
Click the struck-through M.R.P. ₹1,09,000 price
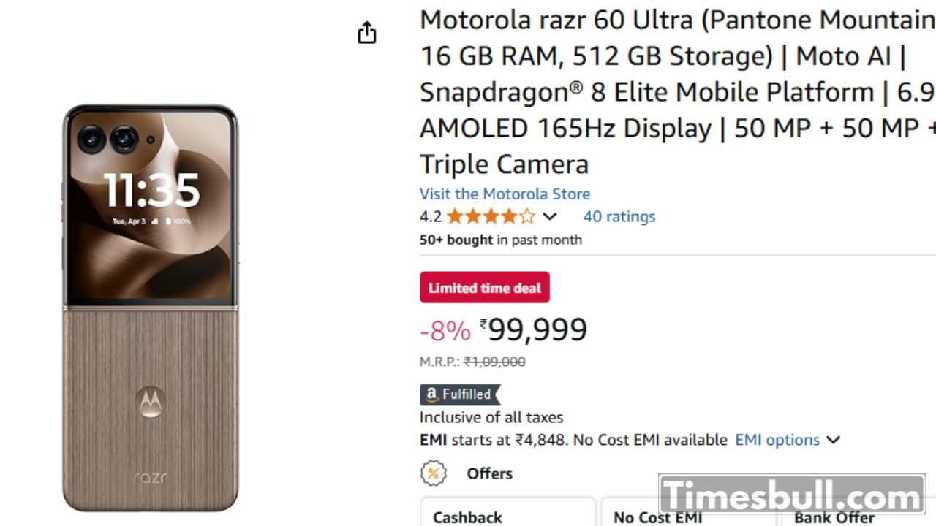[494, 362]
